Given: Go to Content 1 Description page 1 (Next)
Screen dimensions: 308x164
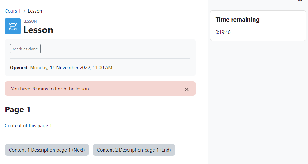Looking at the screenshot, I should (47, 150).
